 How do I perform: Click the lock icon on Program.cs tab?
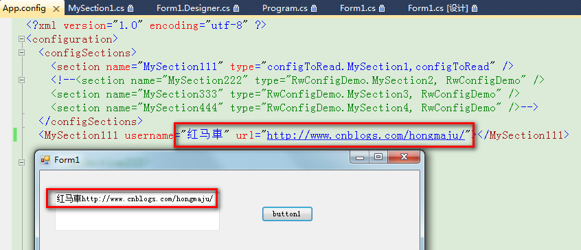(x=313, y=8)
